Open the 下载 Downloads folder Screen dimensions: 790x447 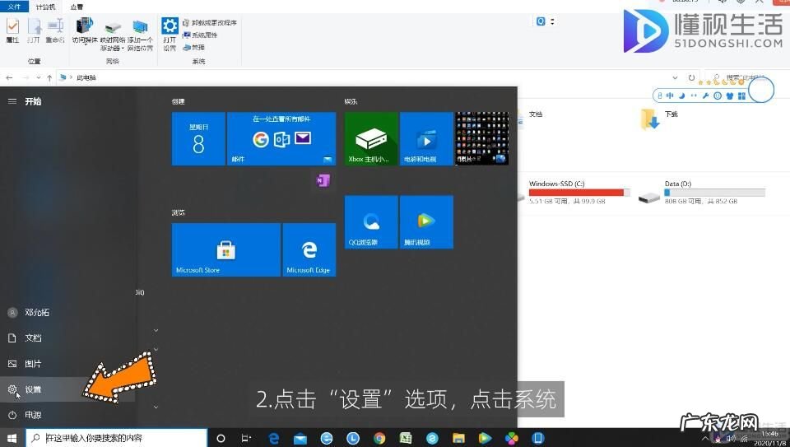[659, 119]
